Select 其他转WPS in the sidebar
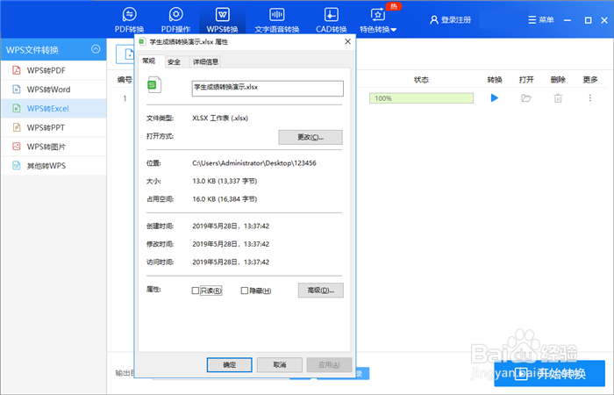The width and height of the screenshot is (614, 395). pos(54,166)
